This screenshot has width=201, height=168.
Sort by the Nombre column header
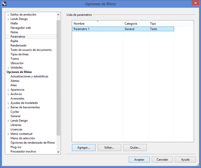pos(97,23)
